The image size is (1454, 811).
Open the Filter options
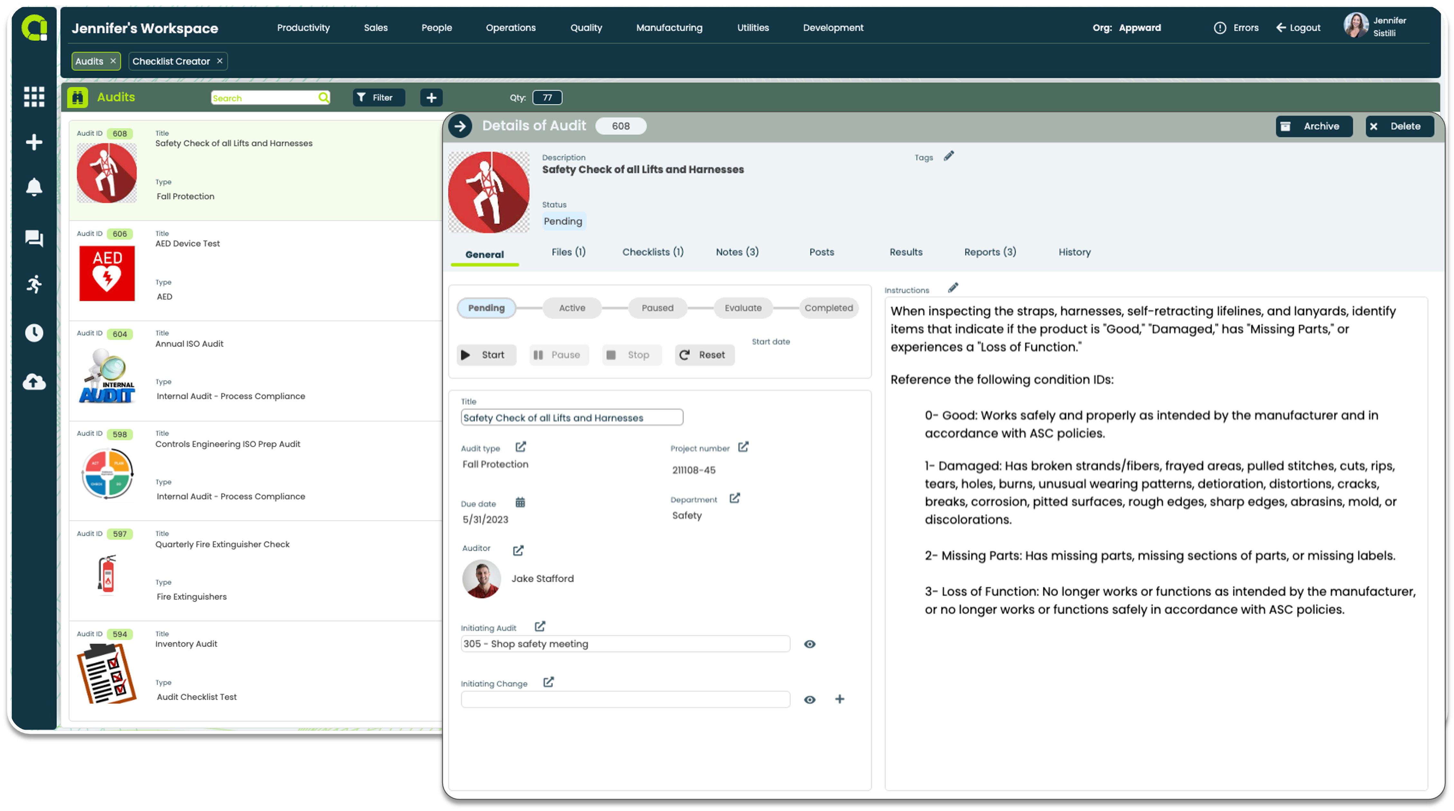pos(379,98)
